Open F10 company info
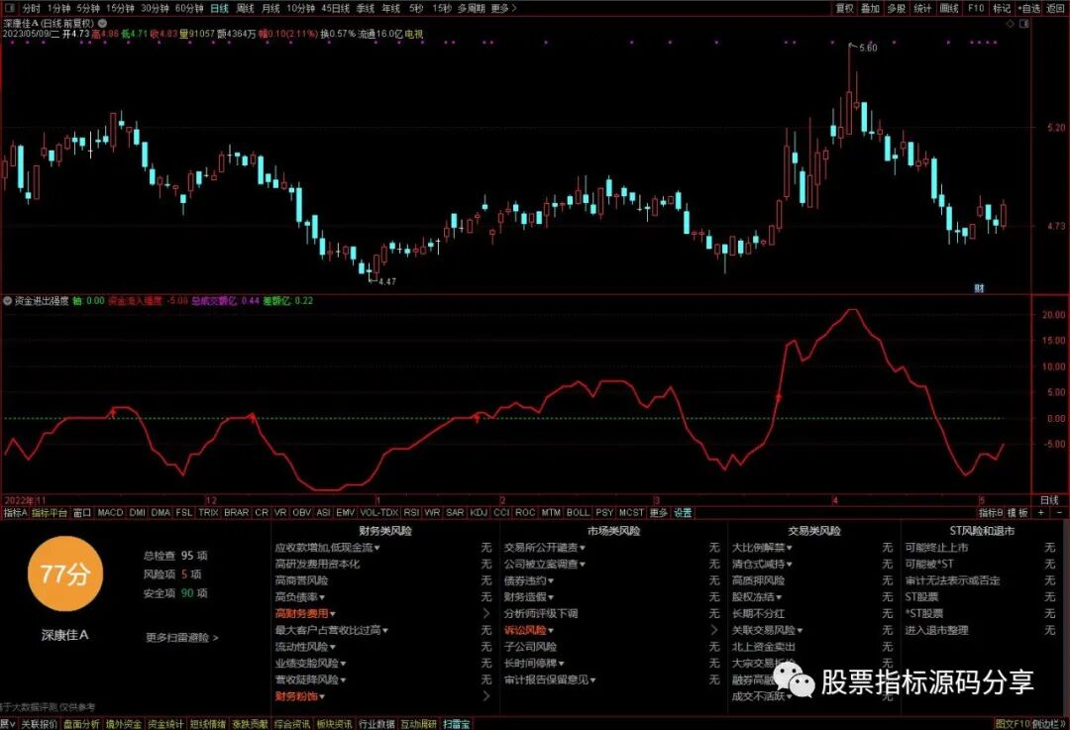Viewport: 1070px width, 730px height. (976, 8)
